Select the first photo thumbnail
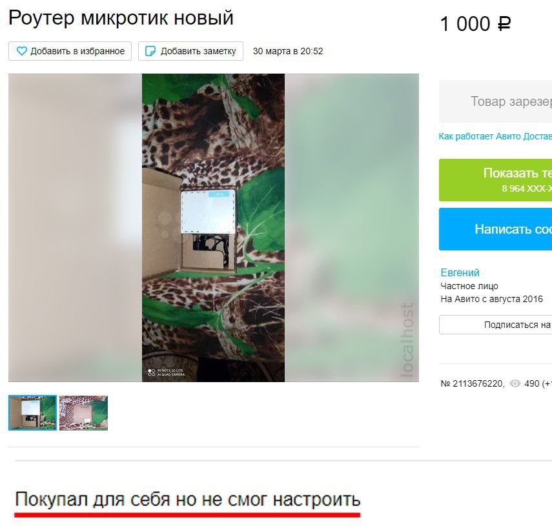Image resolution: width=552 pixels, height=528 pixels. [32, 412]
